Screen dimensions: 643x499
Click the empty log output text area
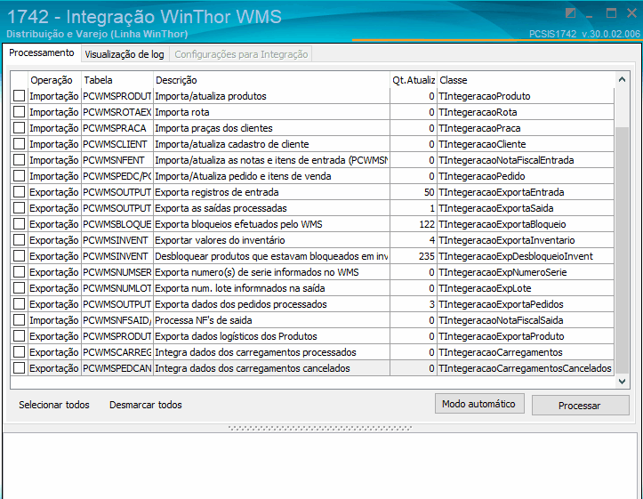pyautogui.click(x=320, y=465)
